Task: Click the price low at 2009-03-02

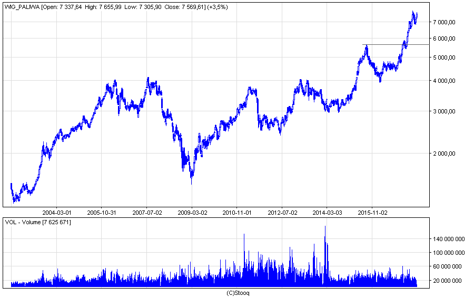Action: [191, 180]
